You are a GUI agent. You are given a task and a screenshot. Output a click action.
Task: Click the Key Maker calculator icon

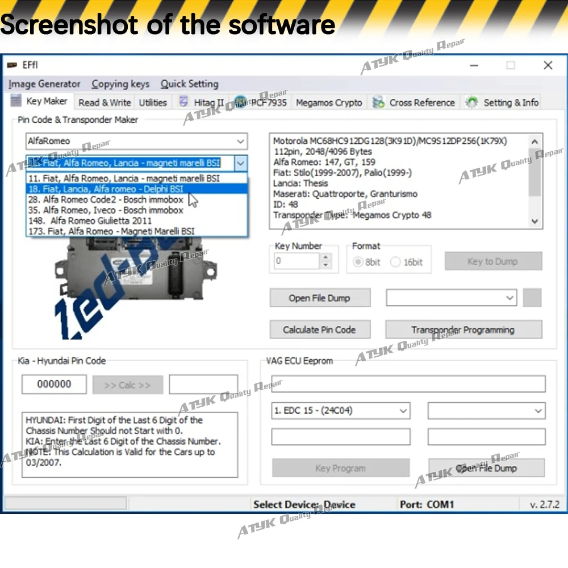16,101
